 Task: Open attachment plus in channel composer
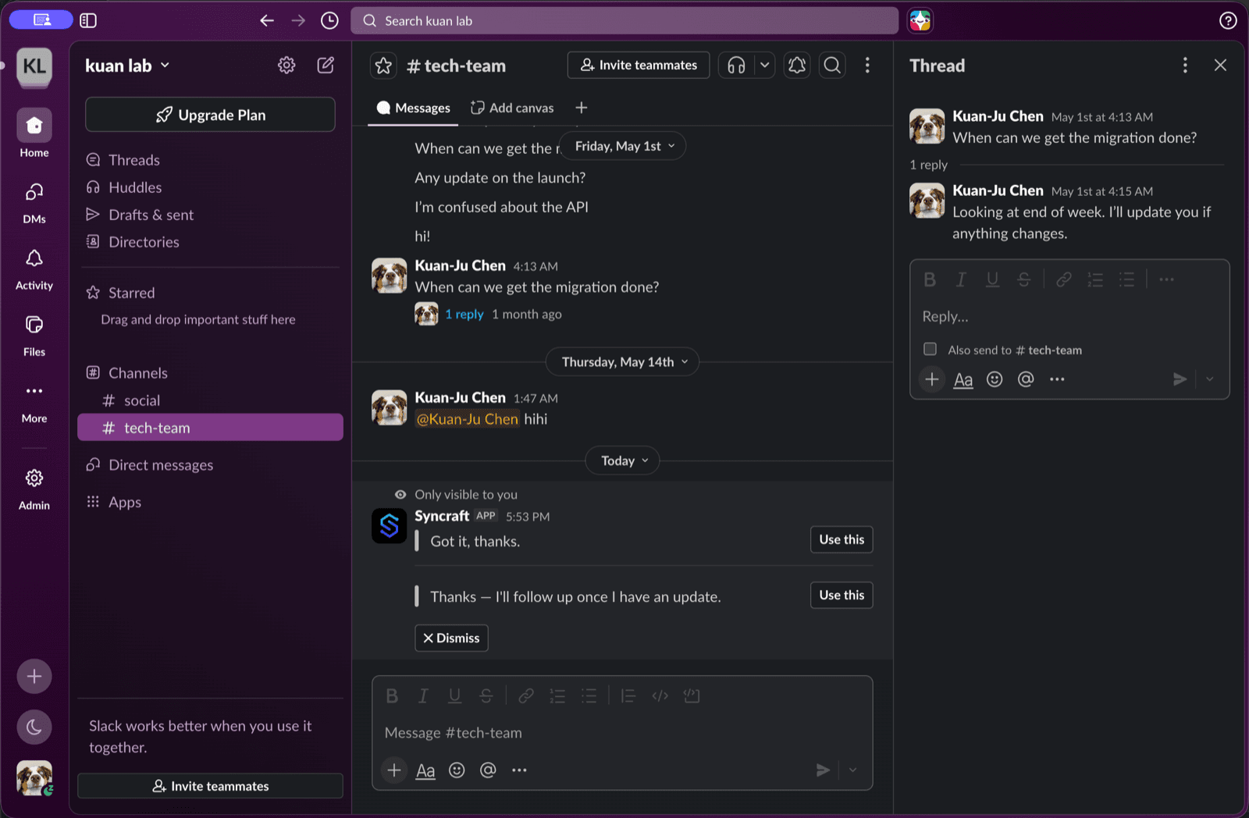pyautogui.click(x=394, y=770)
